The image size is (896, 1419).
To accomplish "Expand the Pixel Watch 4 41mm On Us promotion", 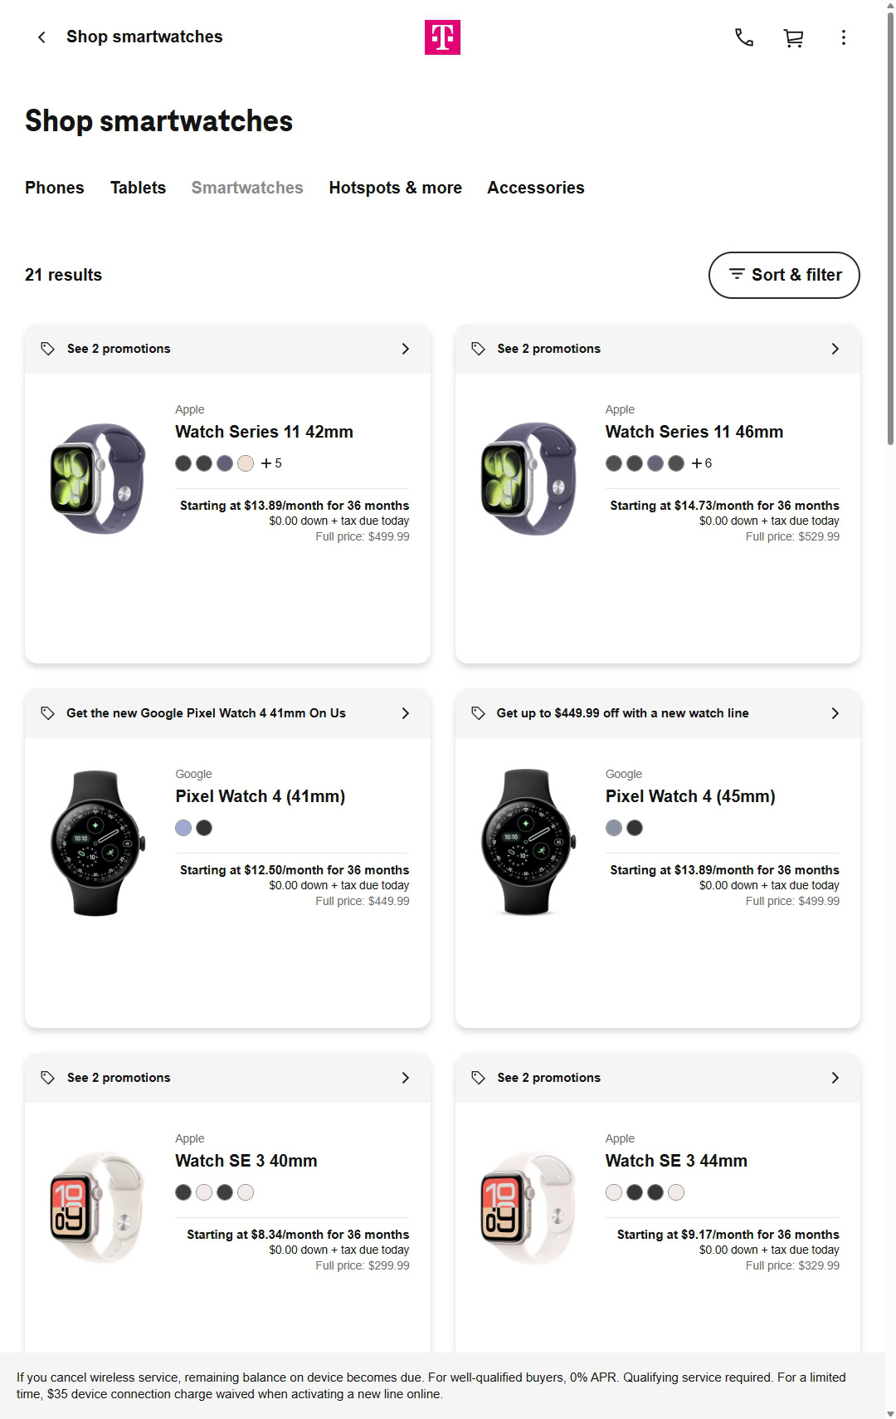I will [x=406, y=712].
